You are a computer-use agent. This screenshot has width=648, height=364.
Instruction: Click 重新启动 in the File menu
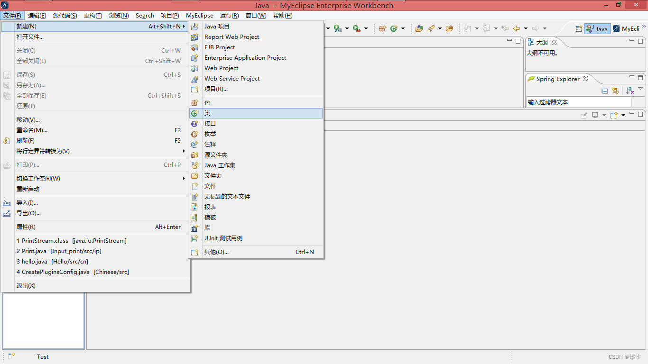(95, 189)
